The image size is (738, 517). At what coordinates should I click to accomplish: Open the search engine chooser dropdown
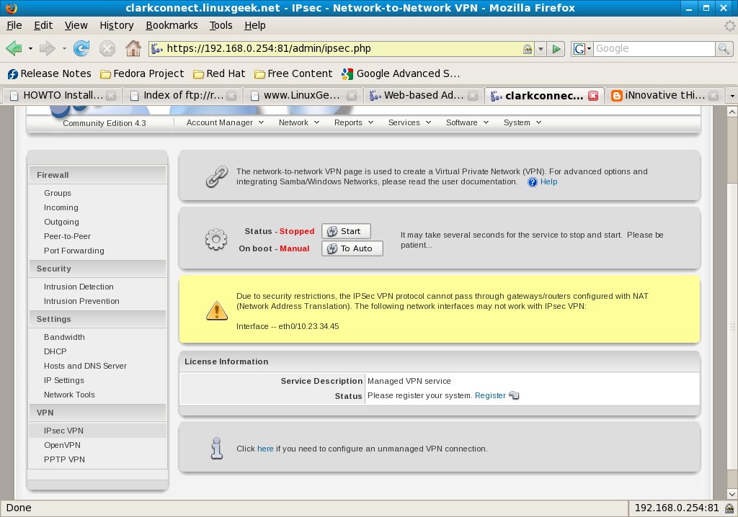pyautogui.click(x=589, y=48)
